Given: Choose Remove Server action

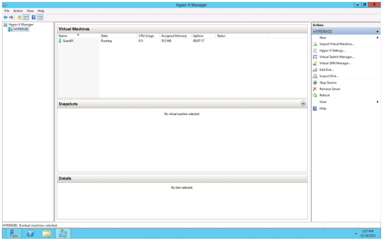Looking at the screenshot, I should (x=330, y=89).
